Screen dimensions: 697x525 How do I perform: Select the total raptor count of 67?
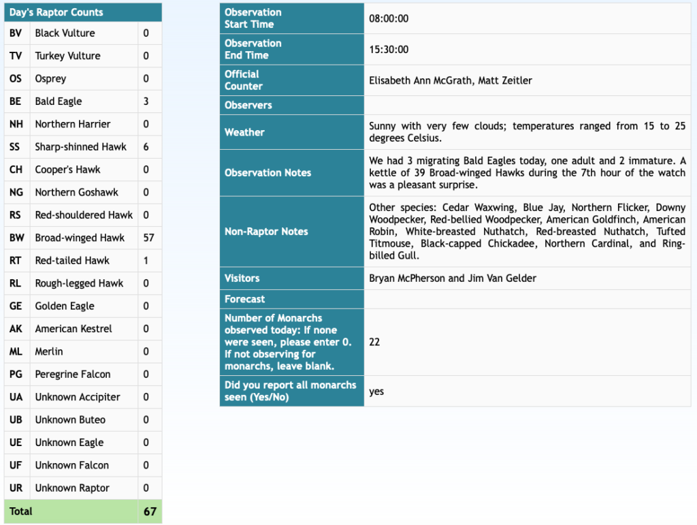coord(150,511)
